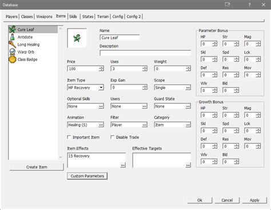The height and width of the screenshot is (210, 271).
Task: Open Animation ellipsis button
Action: coord(101,125)
